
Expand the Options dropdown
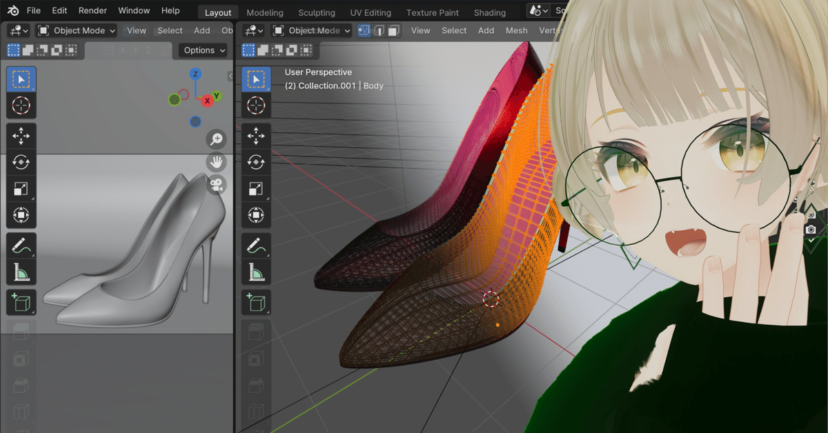[204, 50]
